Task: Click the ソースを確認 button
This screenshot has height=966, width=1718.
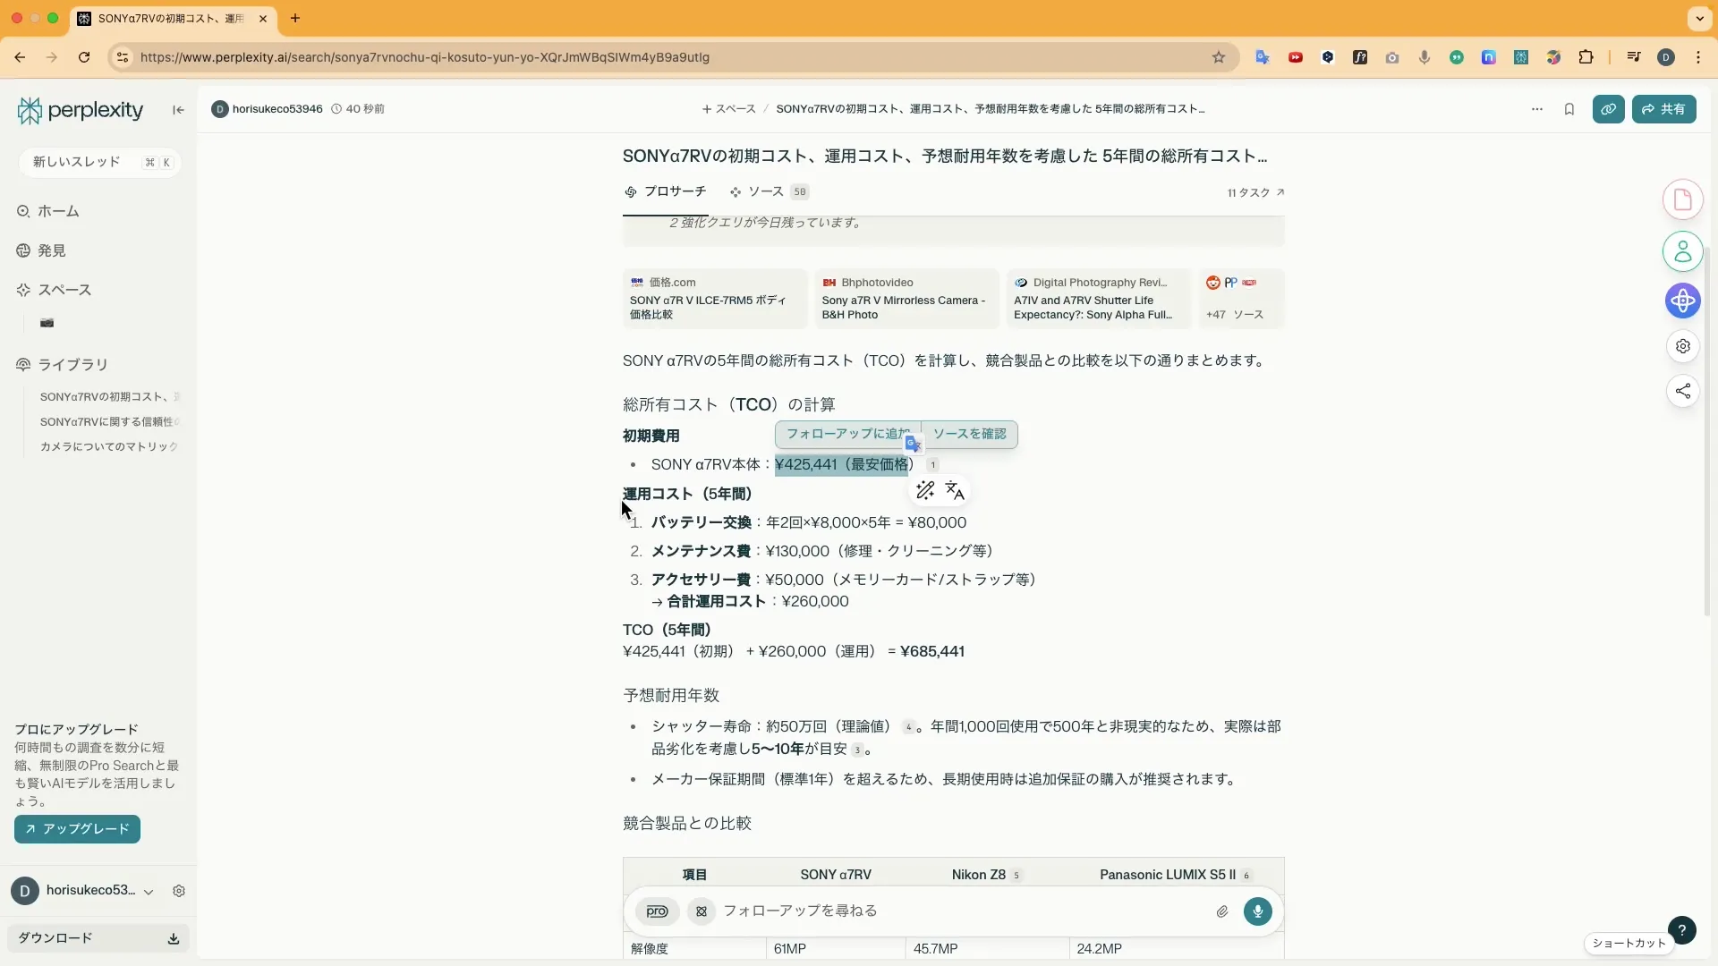Action: (971, 435)
